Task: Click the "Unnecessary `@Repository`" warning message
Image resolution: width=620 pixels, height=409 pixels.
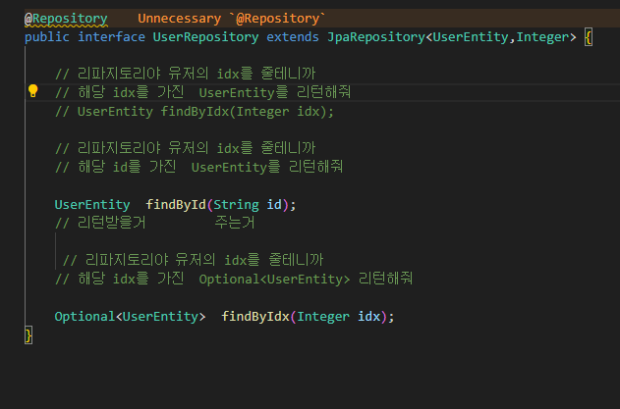Action: pyautogui.click(x=231, y=19)
